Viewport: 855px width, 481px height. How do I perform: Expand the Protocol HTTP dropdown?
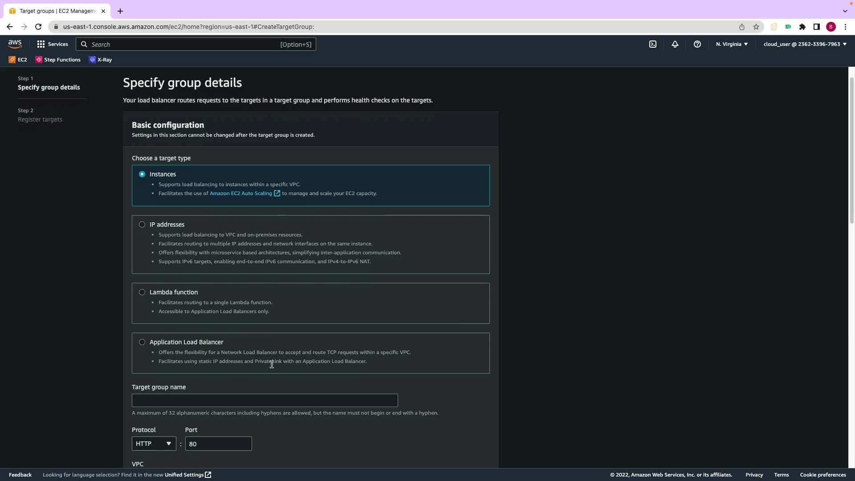tap(154, 444)
